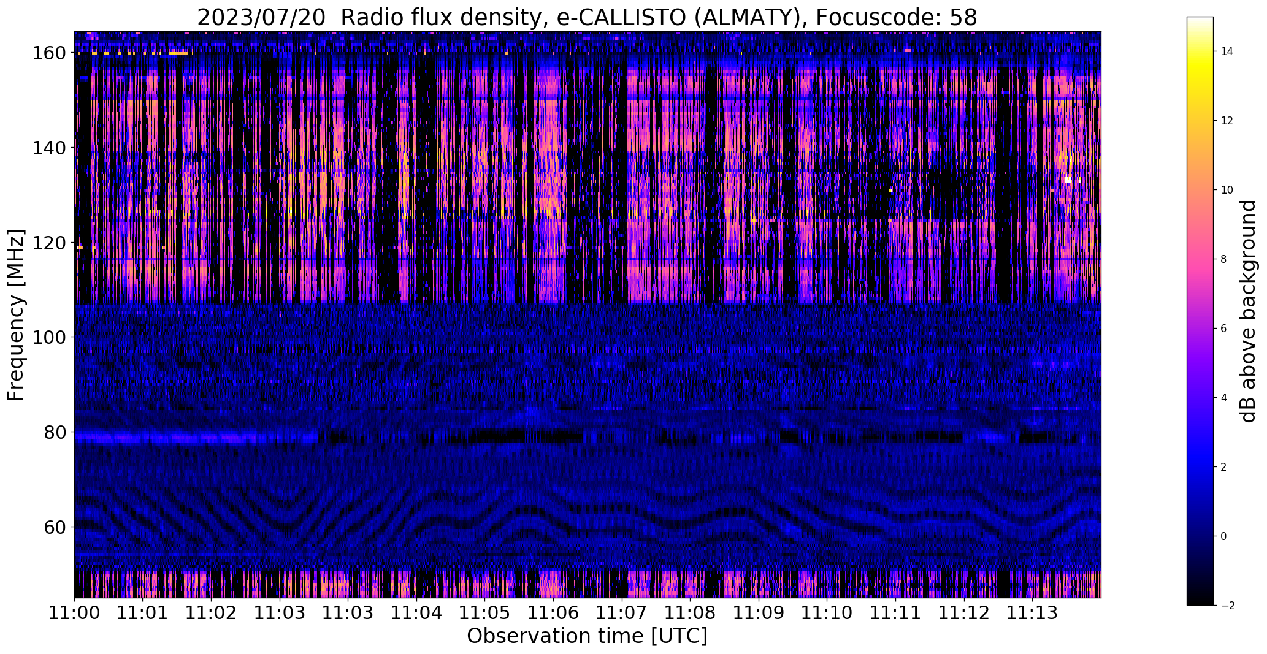Click the 11:12 time tick label
The height and width of the screenshot is (654, 1267).
[x=964, y=613]
